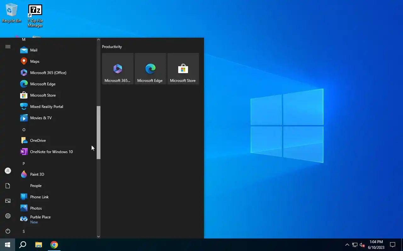The width and height of the screenshot is (403, 251).
Task: Click the Productivity group heading
Action: click(112, 47)
